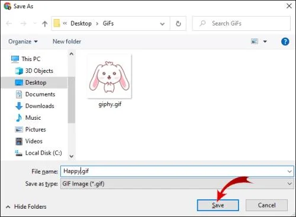Select Downloads in navigation pane
This screenshot has width=296, height=217.
point(40,106)
